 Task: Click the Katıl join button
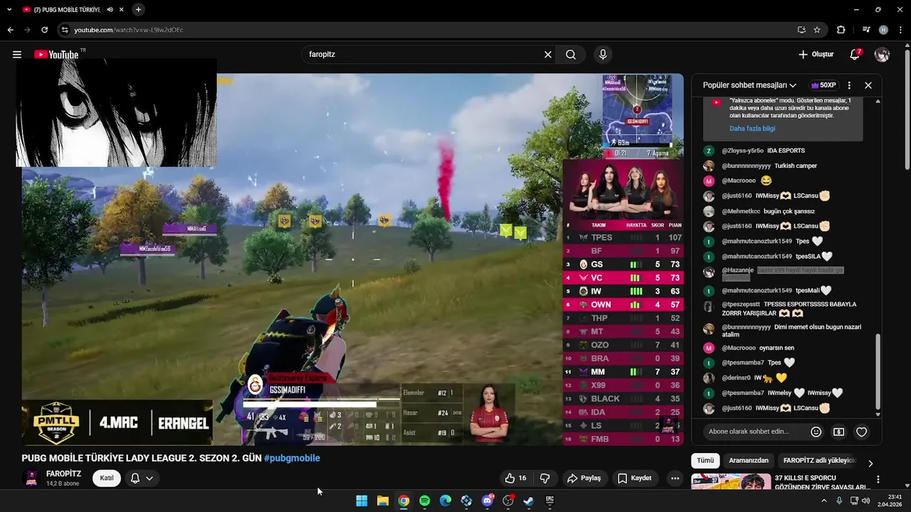106,478
